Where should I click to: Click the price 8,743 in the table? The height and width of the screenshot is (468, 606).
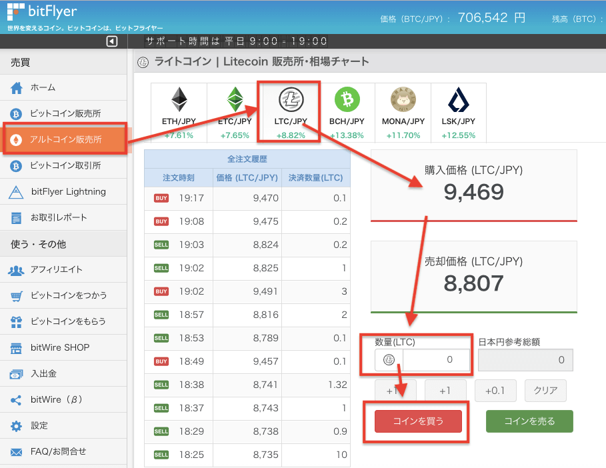[265, 408]
